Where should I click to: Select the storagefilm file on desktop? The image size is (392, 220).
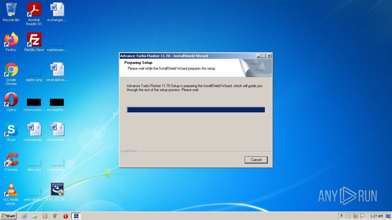(57, 105)
